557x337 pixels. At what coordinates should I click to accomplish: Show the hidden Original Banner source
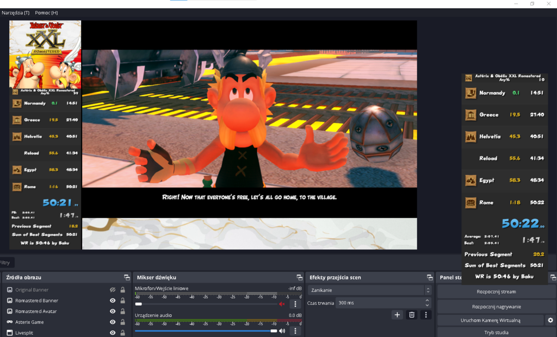click(x=113, y=290)
